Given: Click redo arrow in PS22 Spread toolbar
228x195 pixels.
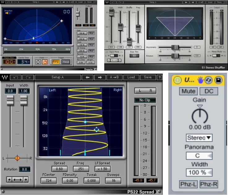Looking at the screenshot, I should click(28, 77).
